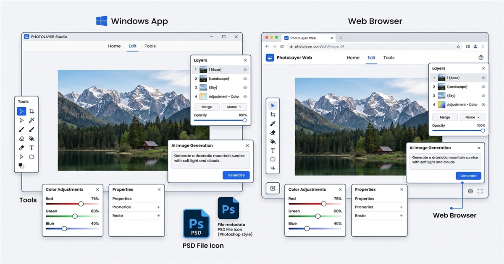Click the edit note icon below web toolbar
This screenshot has height=264, width=504.
click(273, 189)
